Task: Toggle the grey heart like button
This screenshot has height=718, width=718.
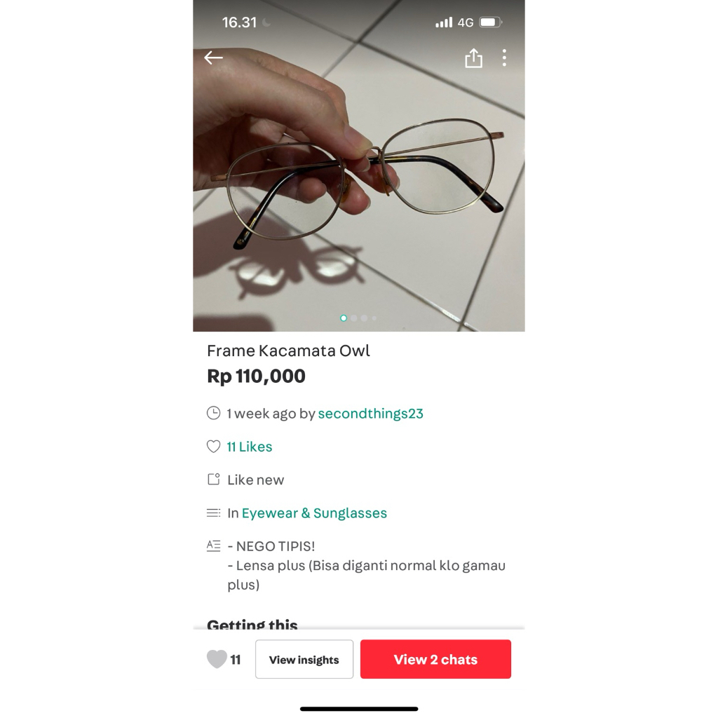Action: [217, 659]
